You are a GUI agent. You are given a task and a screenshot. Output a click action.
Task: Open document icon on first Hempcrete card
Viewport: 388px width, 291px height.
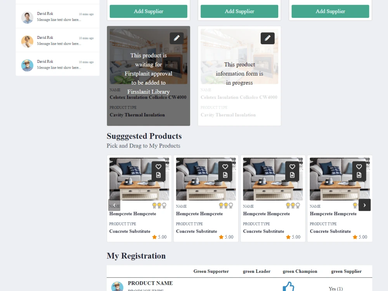[158, 175]
